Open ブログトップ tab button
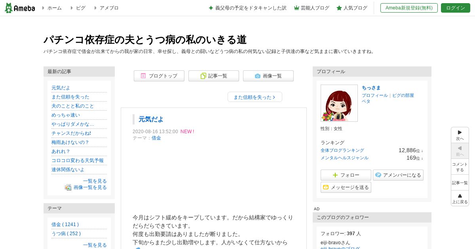Screen dimensions: 475x249 159,76
